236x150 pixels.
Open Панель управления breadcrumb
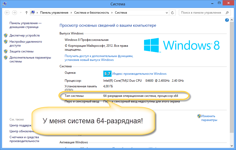(x=54, y=13)
